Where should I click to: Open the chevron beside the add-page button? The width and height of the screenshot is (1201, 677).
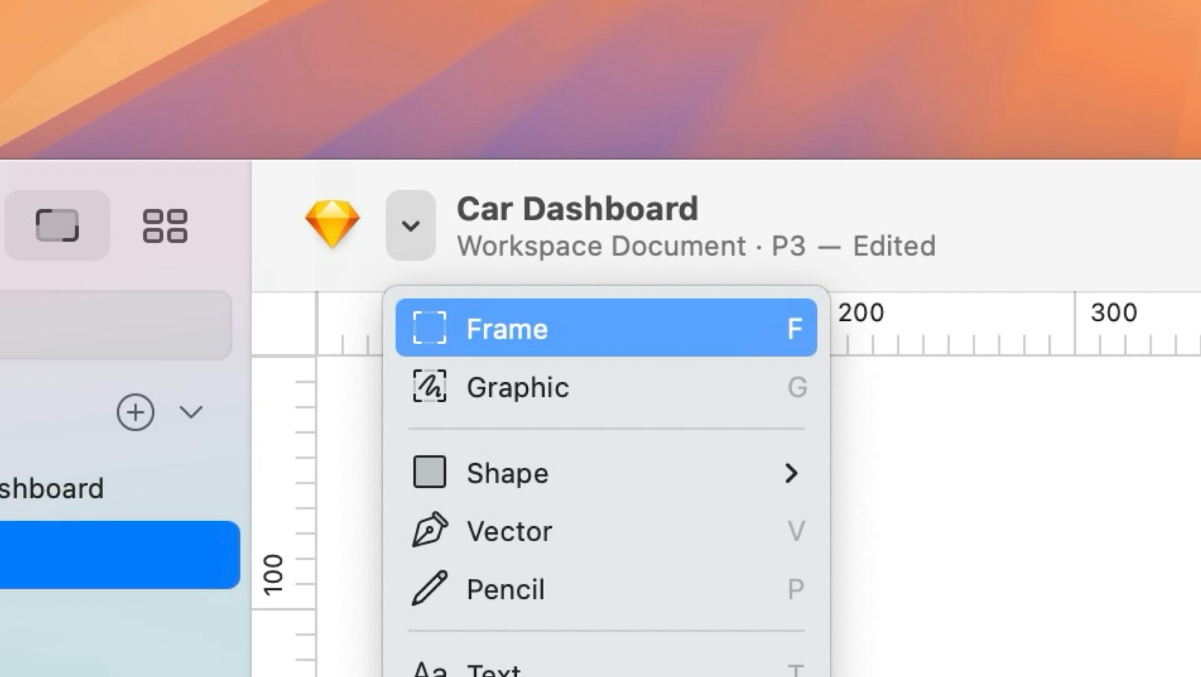point(191,413)
